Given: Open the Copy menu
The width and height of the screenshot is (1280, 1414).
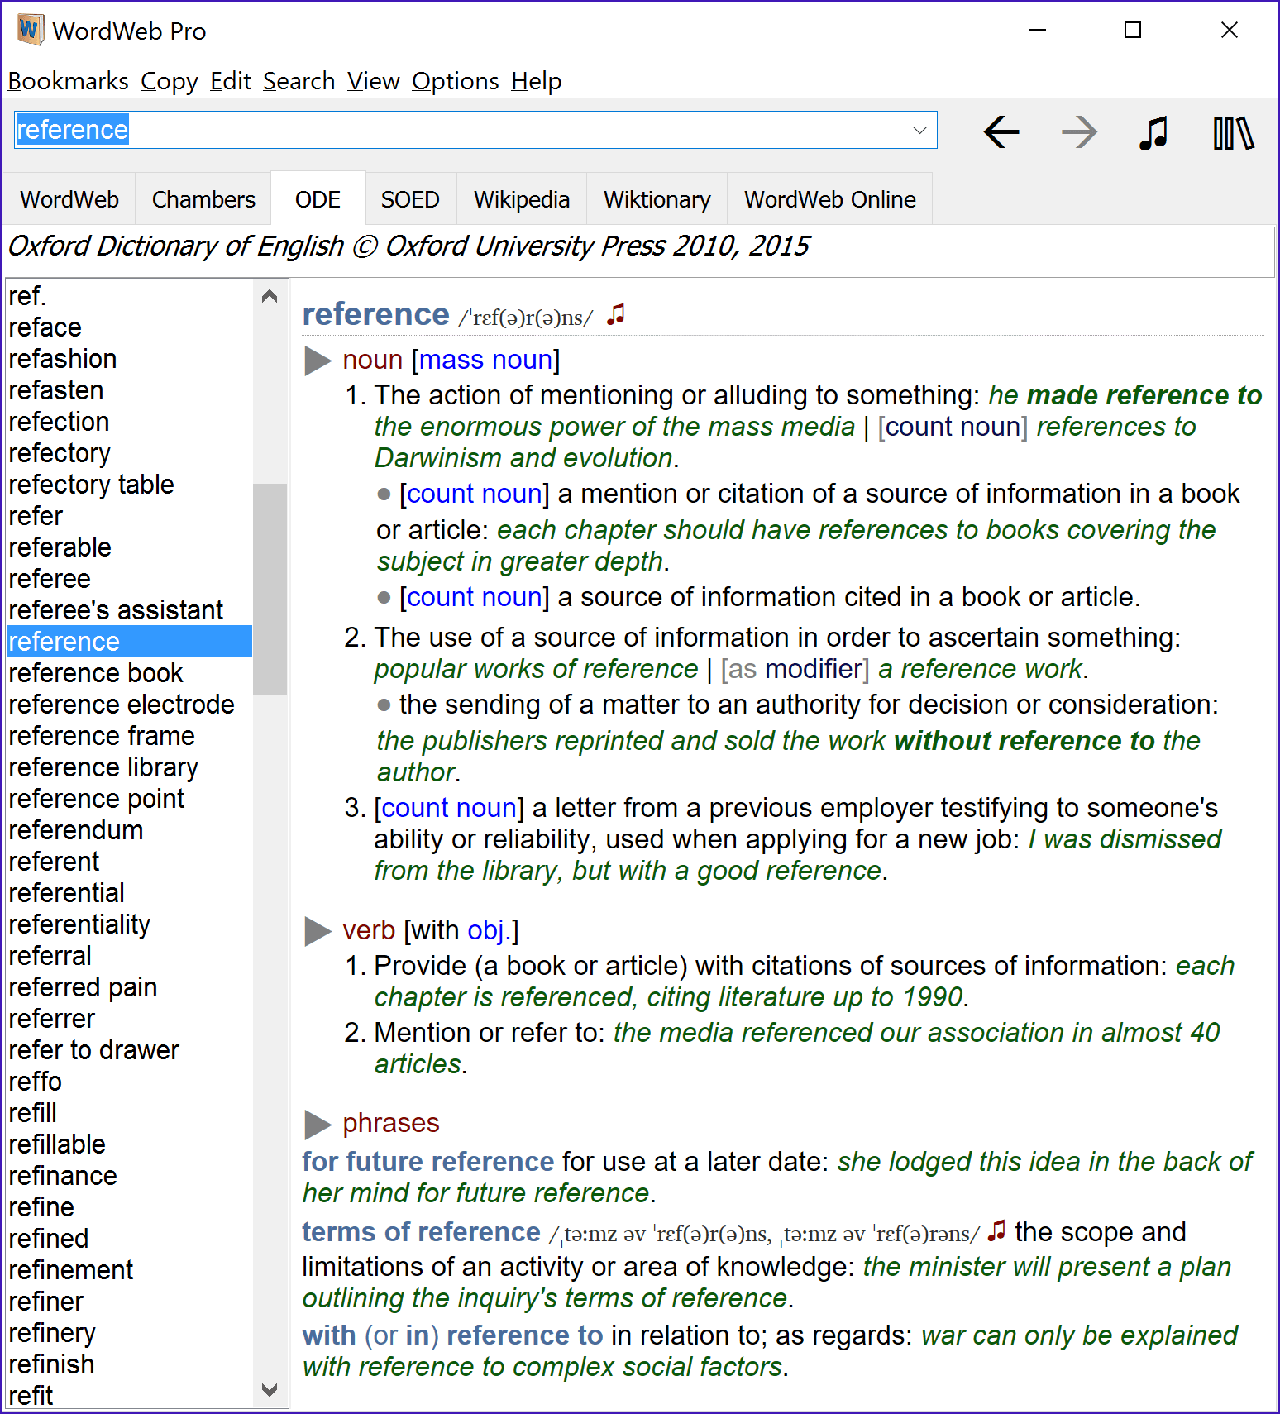Looking at the screenshot, I should click(x=169, y=81).
